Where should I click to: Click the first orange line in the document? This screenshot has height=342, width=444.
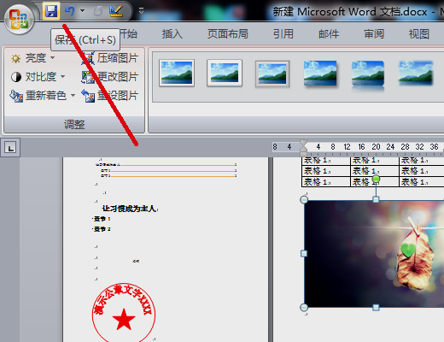point(178,165)
